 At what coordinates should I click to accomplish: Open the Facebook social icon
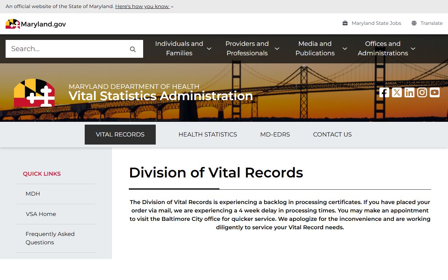pyautogui.click(x=384, y=92)
